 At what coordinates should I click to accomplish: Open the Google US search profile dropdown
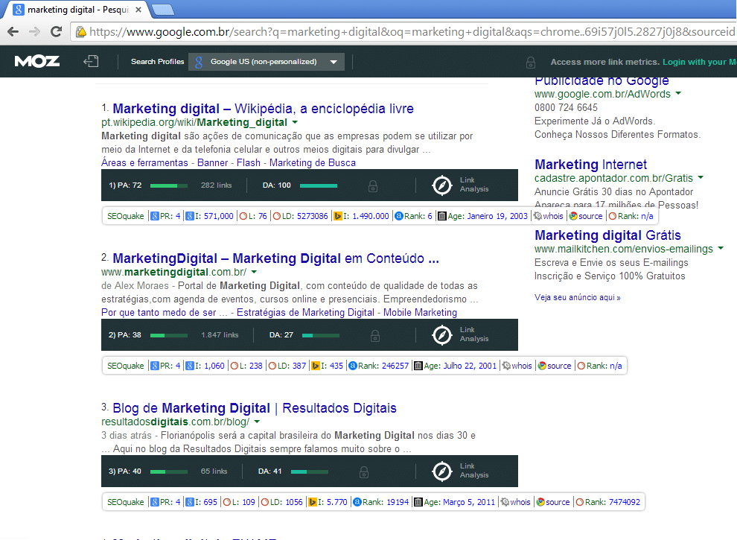pos(266,62)
